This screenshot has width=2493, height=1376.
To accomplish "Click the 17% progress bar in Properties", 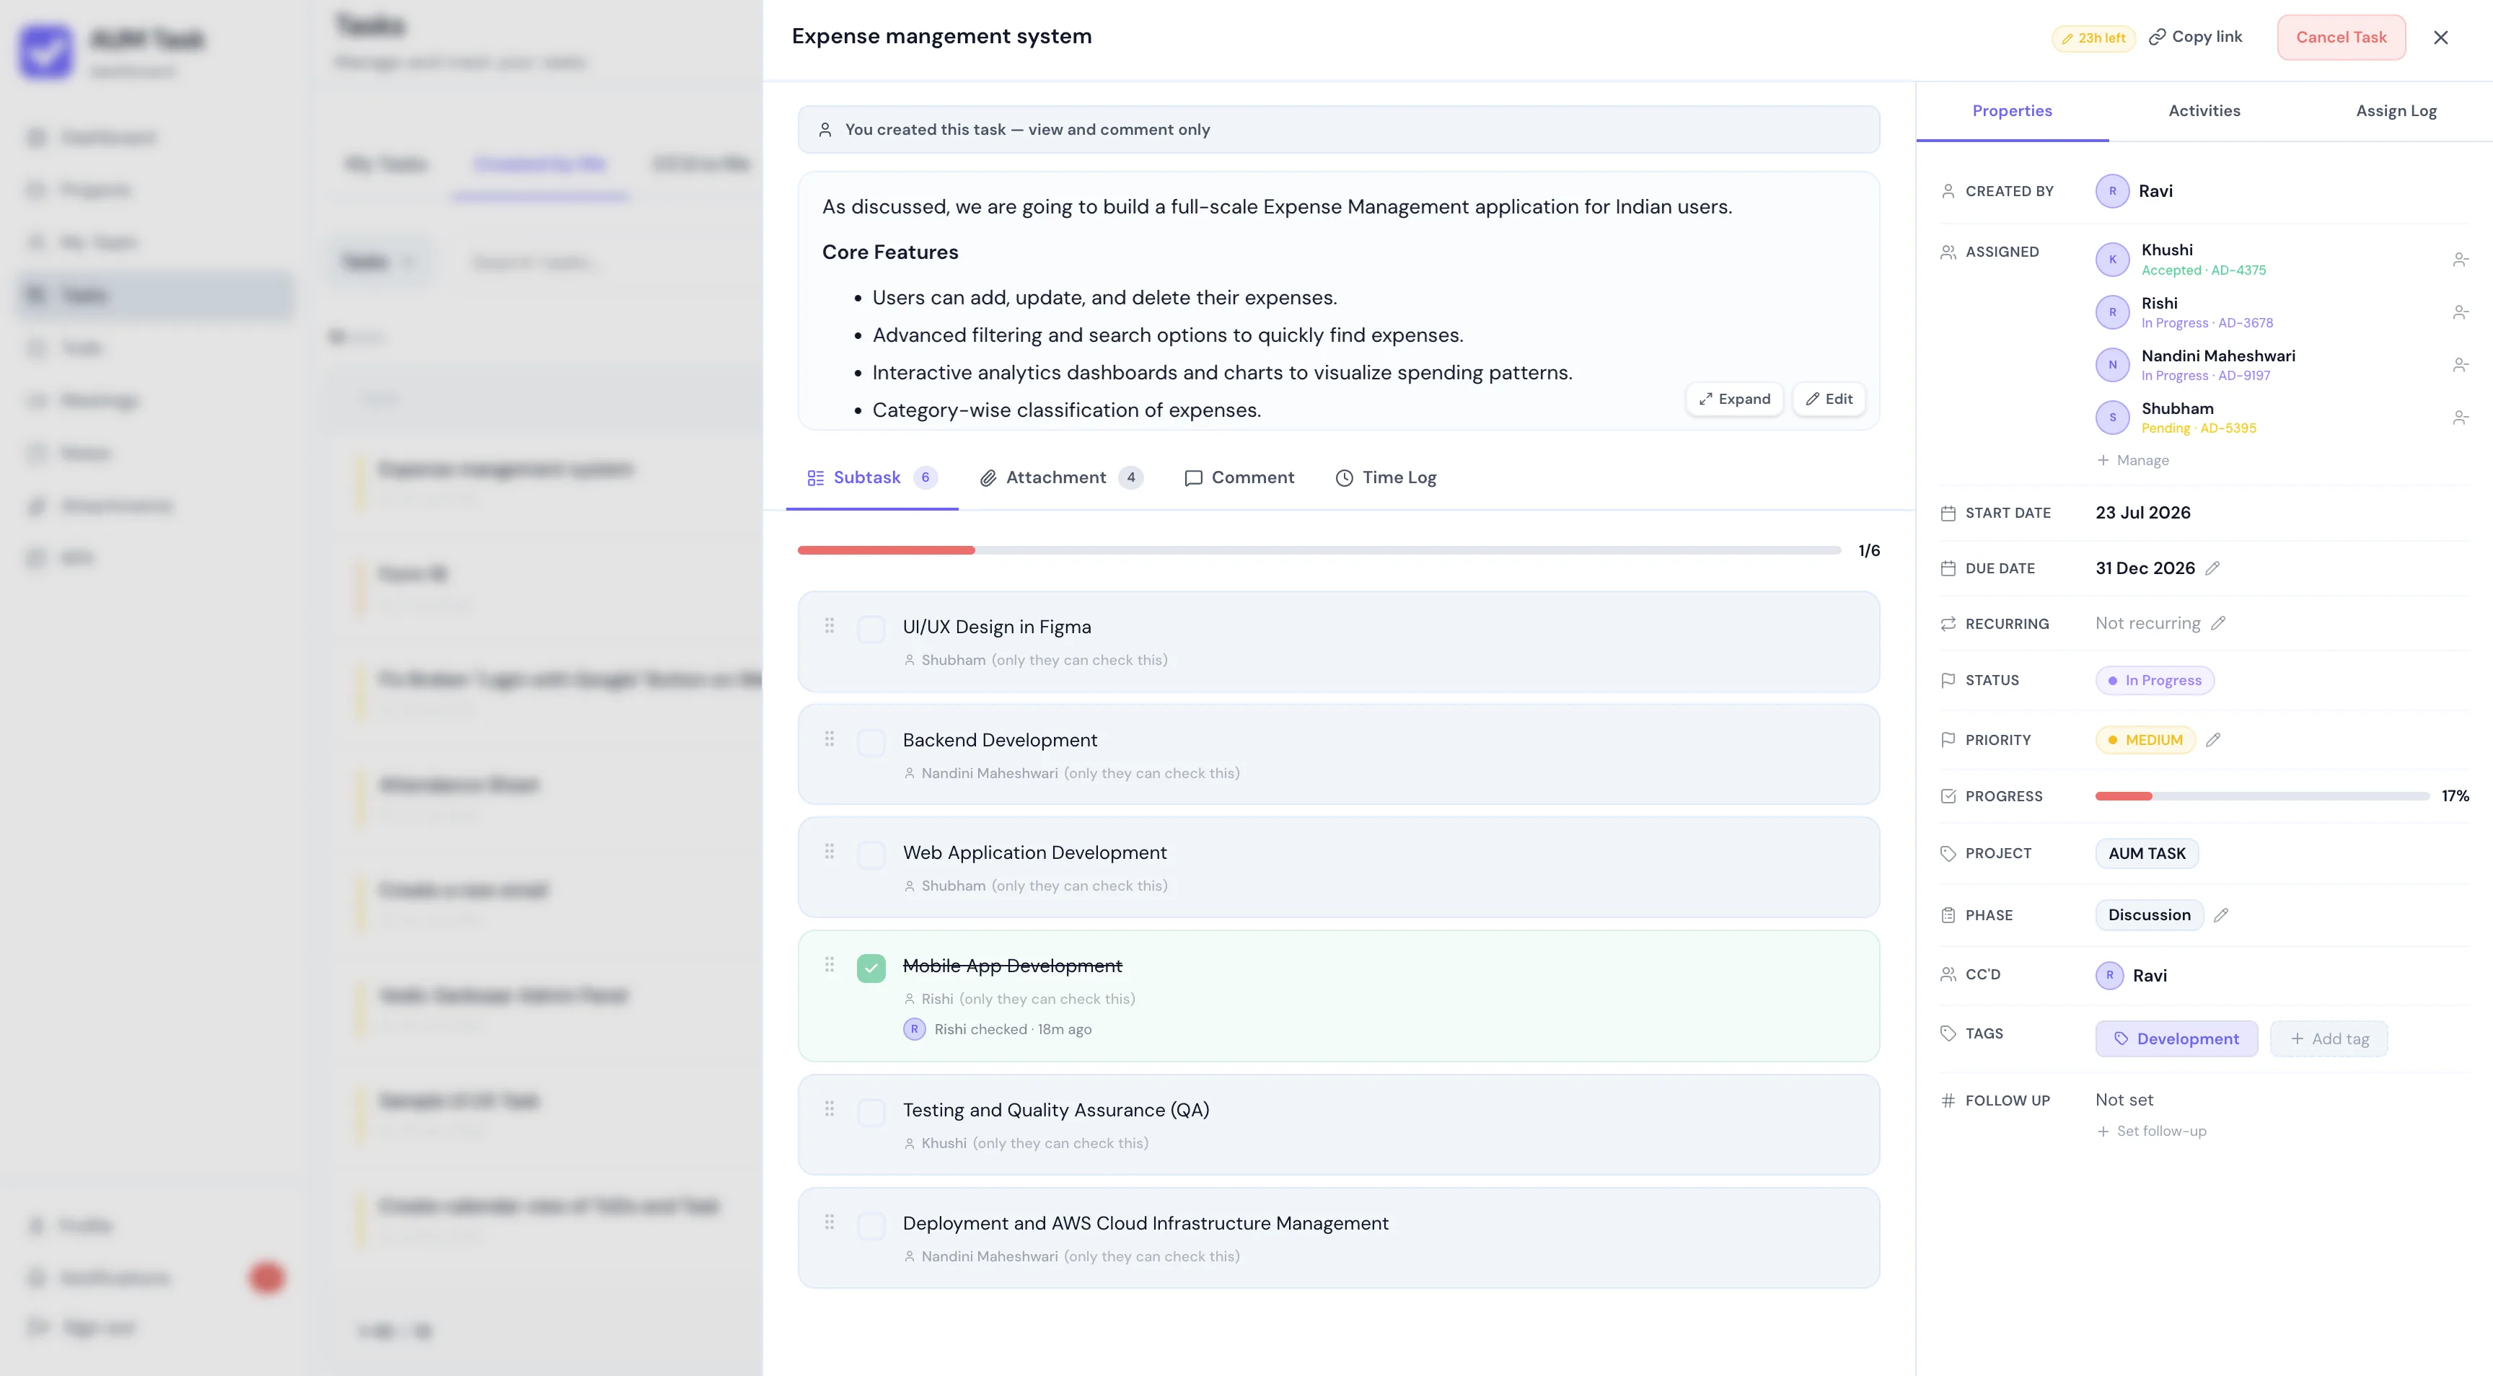I will 2261,795.
